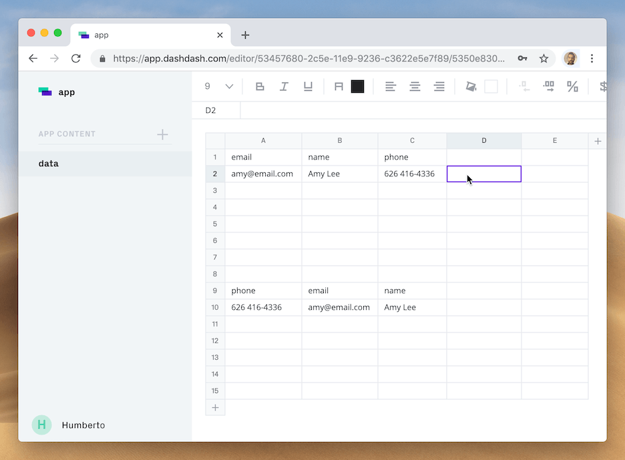Screen dimensions: 625x460
Task: Toggle italic formatting in toolbar
Action: pos(284,87)
